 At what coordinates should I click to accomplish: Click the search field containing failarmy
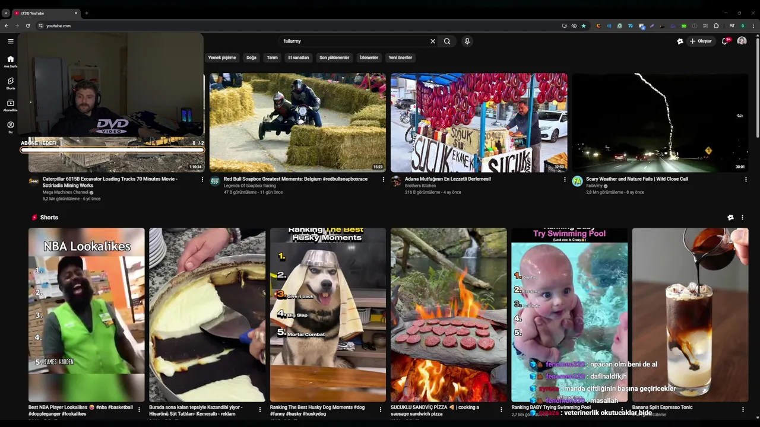coord(354,41)
